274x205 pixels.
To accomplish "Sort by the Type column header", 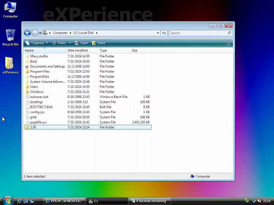I will pyautogui.click(x=114, y=50).
